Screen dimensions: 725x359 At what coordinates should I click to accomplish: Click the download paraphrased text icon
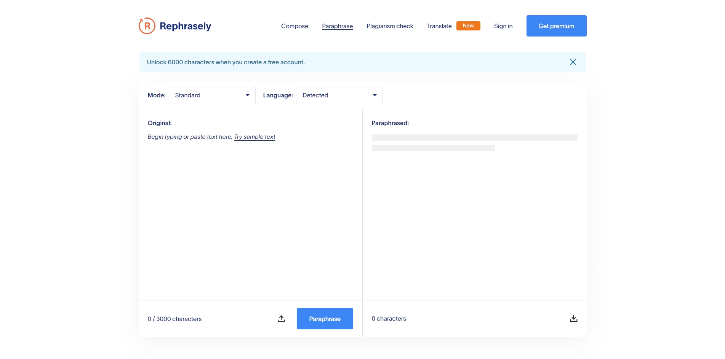pos(573,318)
